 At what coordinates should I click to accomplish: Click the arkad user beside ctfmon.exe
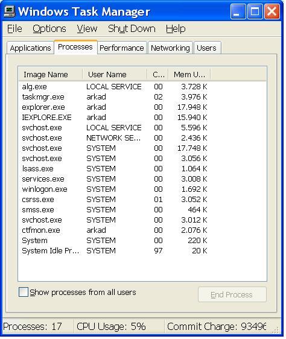(x=97, y=230)
